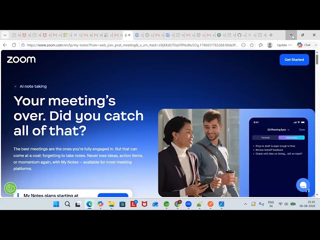Open the red L app on taskbar
Image resolution: width=320 pixels, height=240 pixels.
pyautogui.click(x=133, y=204)
